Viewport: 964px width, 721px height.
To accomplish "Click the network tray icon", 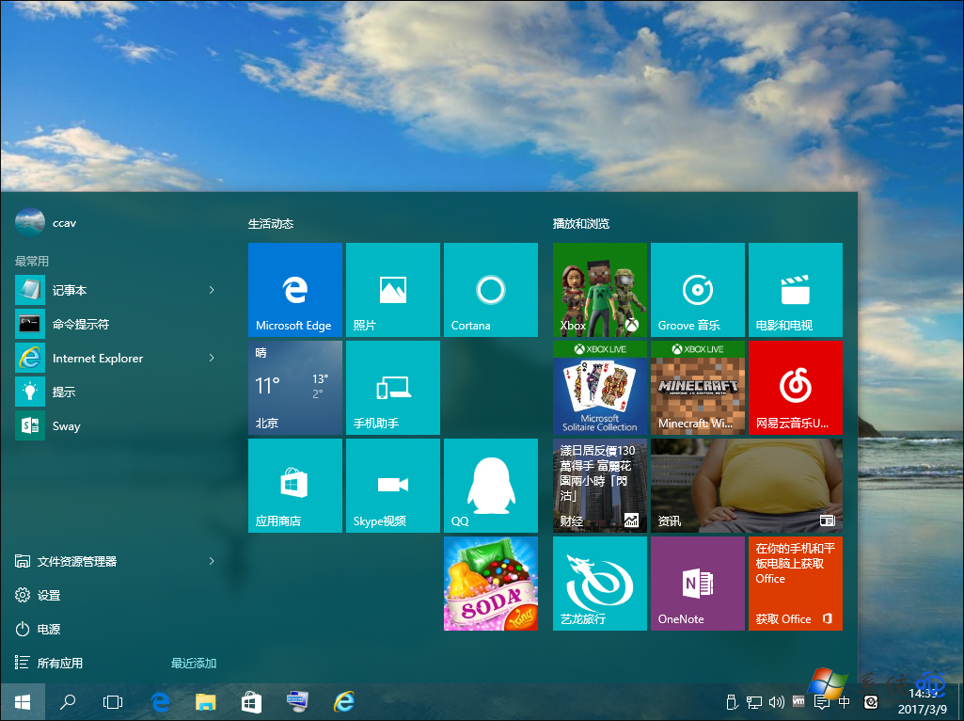I will coord(753,702).
